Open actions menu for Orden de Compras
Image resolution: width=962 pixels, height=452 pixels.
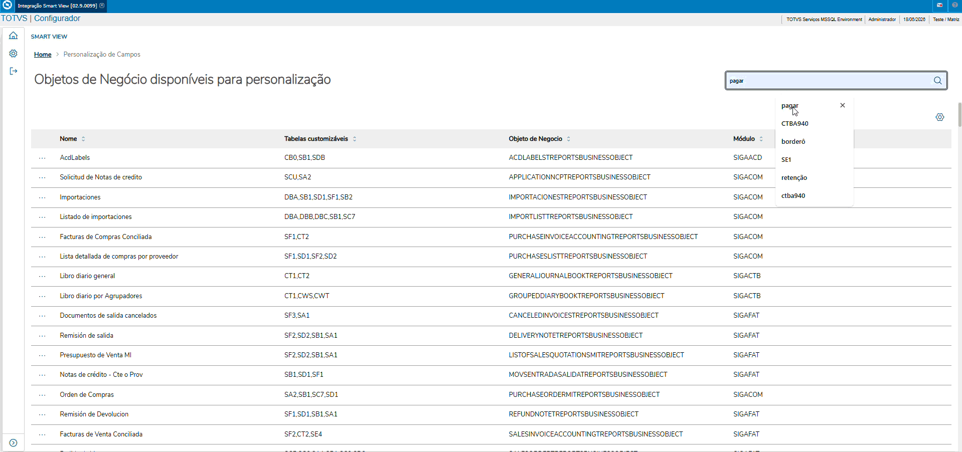click(42, 395)
